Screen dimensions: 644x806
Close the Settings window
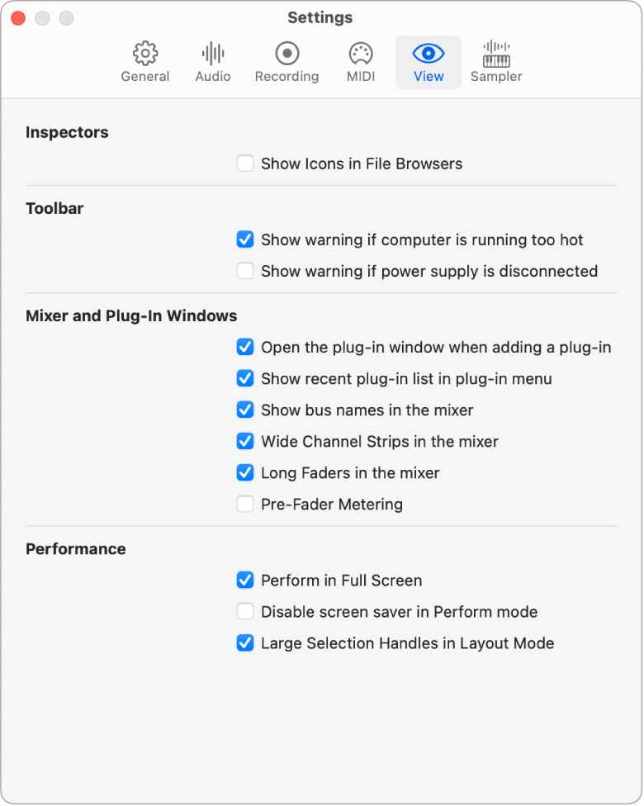pos(18,17)
